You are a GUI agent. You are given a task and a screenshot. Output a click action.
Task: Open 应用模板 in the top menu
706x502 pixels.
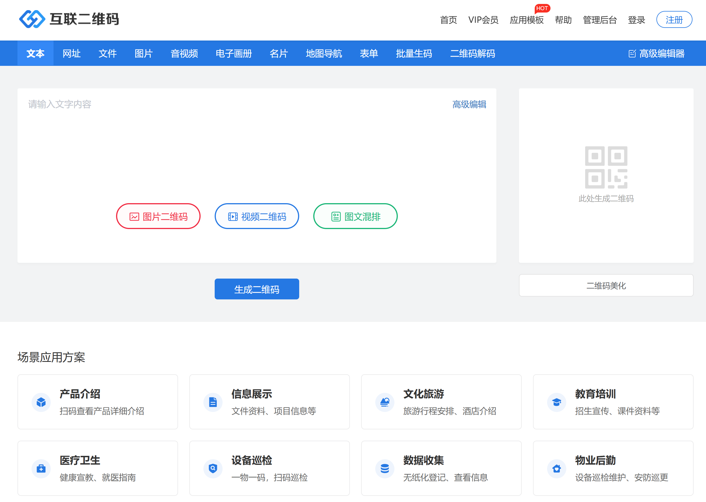point(527,20)
